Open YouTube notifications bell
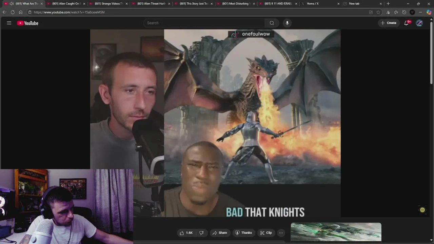Viewport: 434px width, 244px height. pos(406,23)
